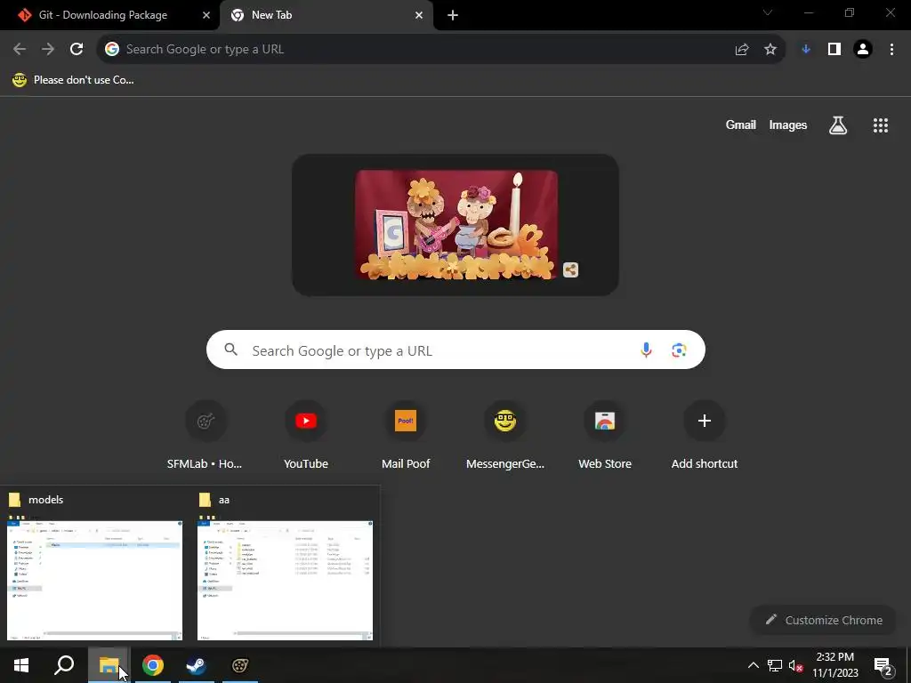Expand the tab search chevron

point(768,12)
